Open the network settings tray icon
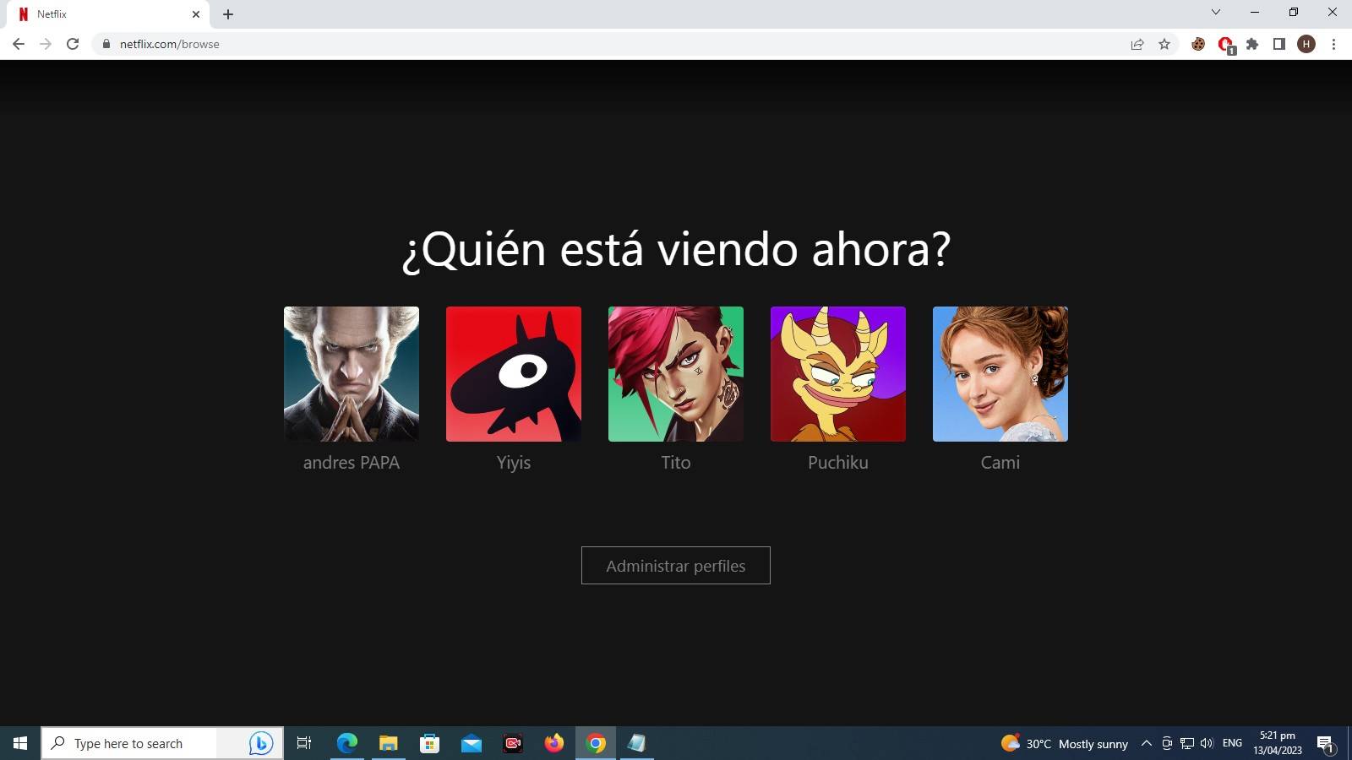 (x=1187, y=743)
